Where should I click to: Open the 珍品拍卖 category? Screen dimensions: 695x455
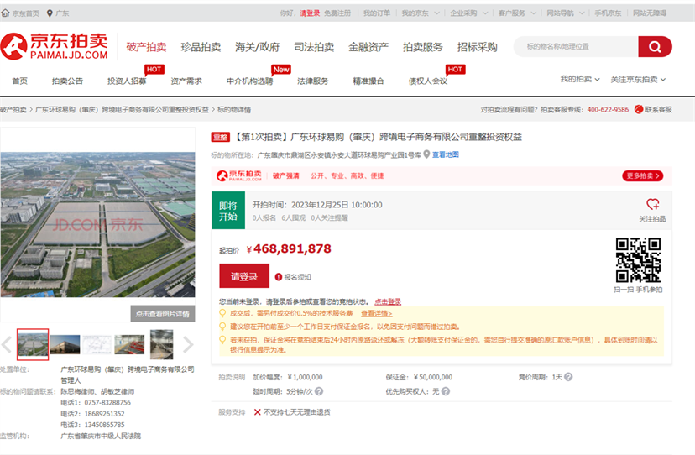(201, 46)
